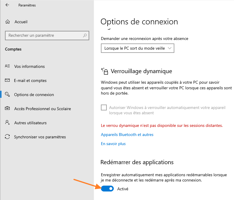Click the Options de connexion key icon
Image resolution: width=234 pixels, height=200 pixels.
(x=8, y=95)
